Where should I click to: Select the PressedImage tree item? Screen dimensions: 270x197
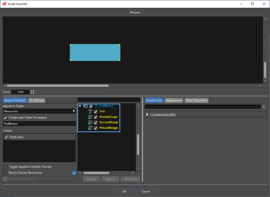coord(109,128)
